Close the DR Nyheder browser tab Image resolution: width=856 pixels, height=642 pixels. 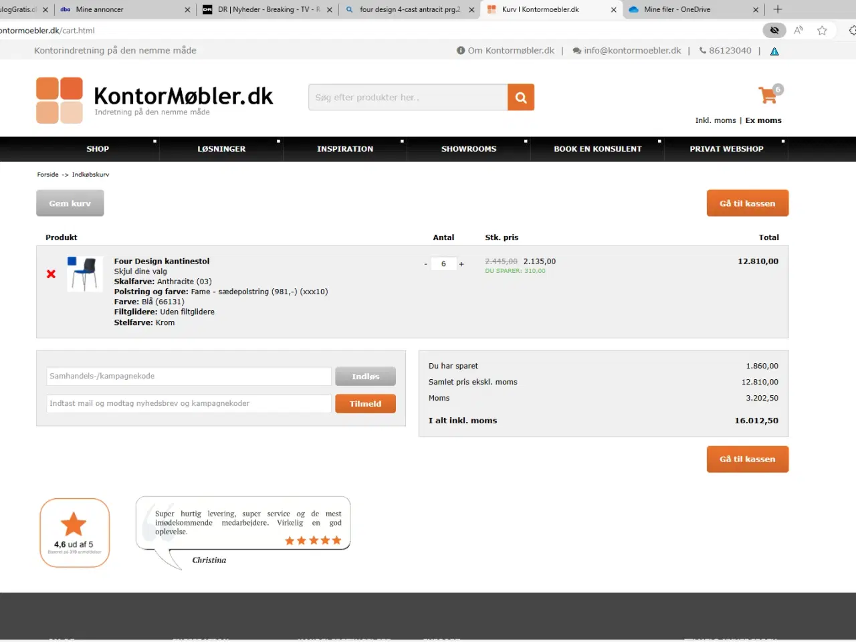[x=329, y=10]
